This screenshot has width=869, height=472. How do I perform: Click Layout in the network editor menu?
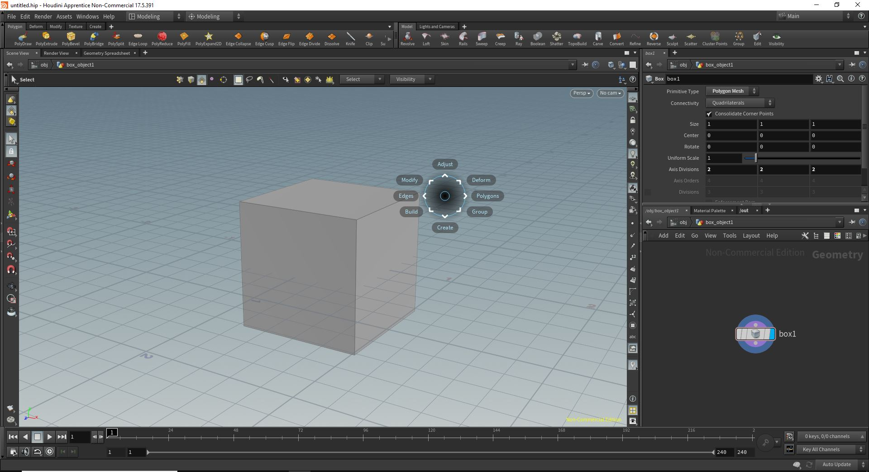(x=751, y=236)
